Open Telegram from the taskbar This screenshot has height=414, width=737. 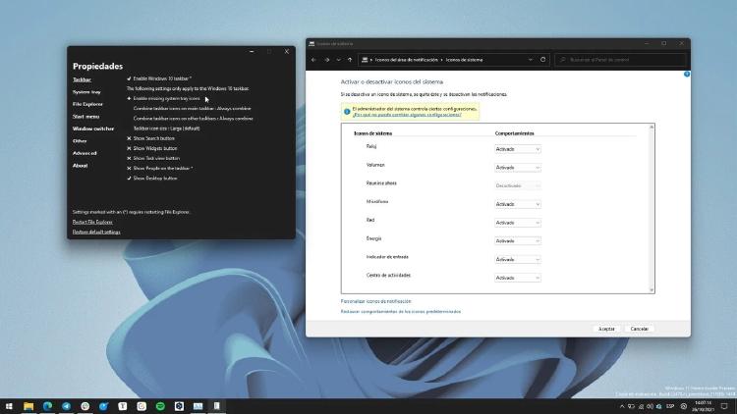[66, 405]
